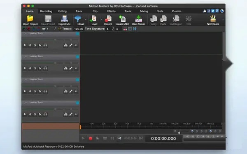This screenshot has width=247, height=154.
Task: Open the NCH Suite icon
Action: point(213,19)
